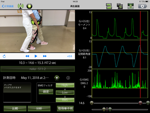The height and width of the screenshot is (113, 150).
Task: Open the graph label display icon in toolbar
Action: tap(109, 6)
